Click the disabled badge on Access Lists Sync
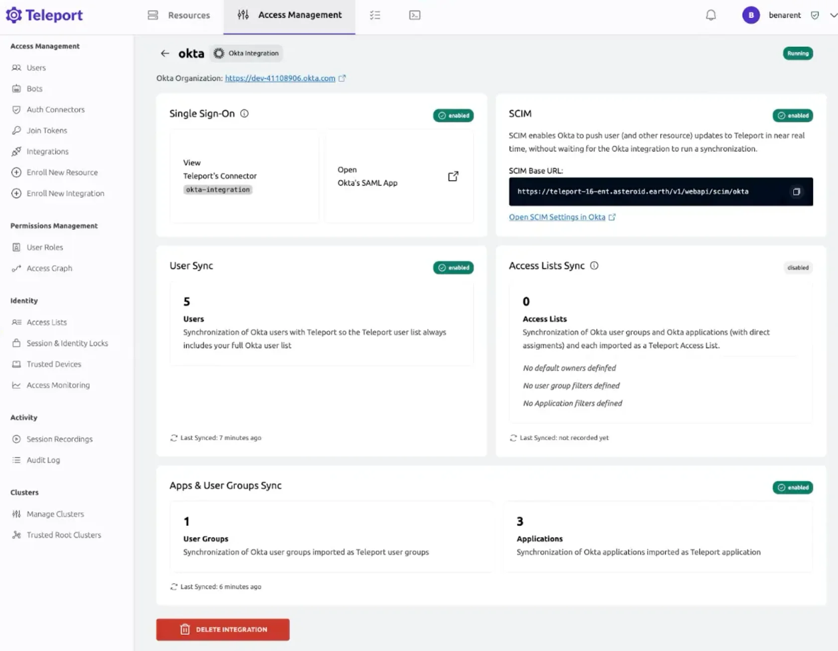 coord(797,268)
